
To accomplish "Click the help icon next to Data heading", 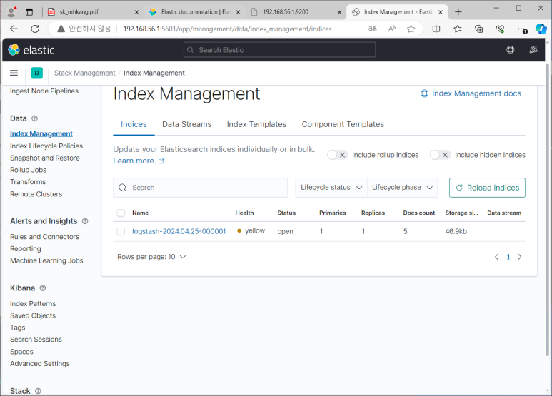I will (x=34, y=118).
